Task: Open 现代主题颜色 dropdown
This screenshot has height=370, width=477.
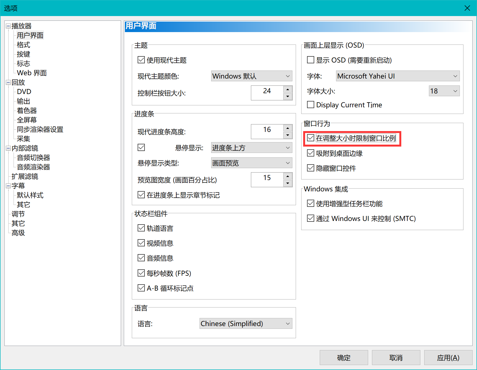Action: (252, 76)
